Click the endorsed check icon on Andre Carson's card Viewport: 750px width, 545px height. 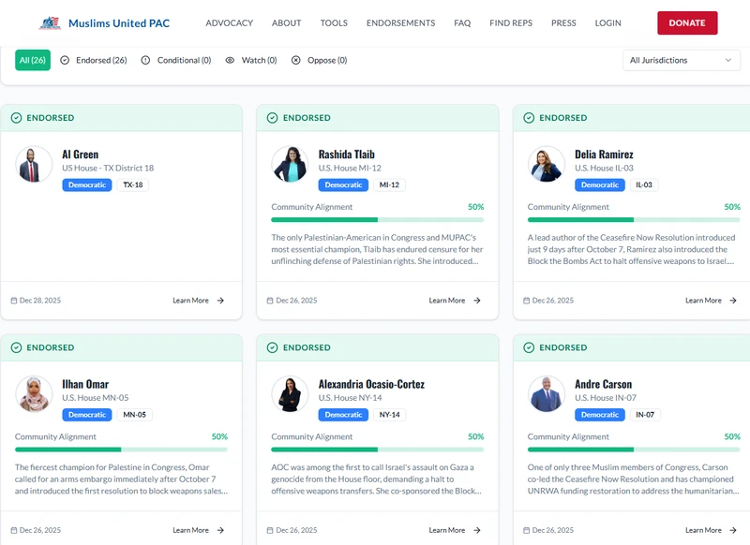point(529,347)
